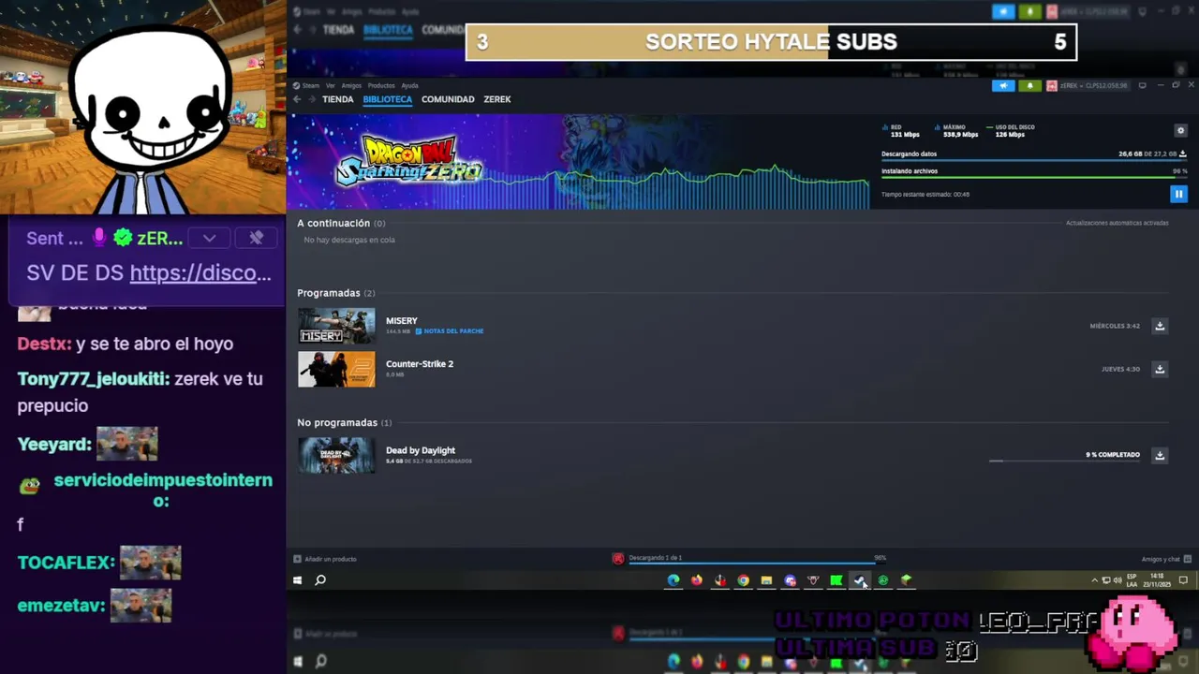The width and height of the screenshot is (1199, 674).
Task: Open the Windows Start button
Action: pyautogui.click(x=298, y=580)
